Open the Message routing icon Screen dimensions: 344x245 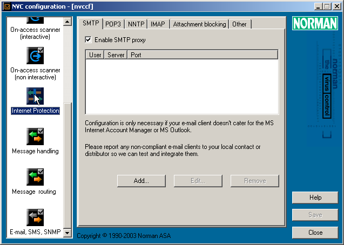(x=35, y=177)
